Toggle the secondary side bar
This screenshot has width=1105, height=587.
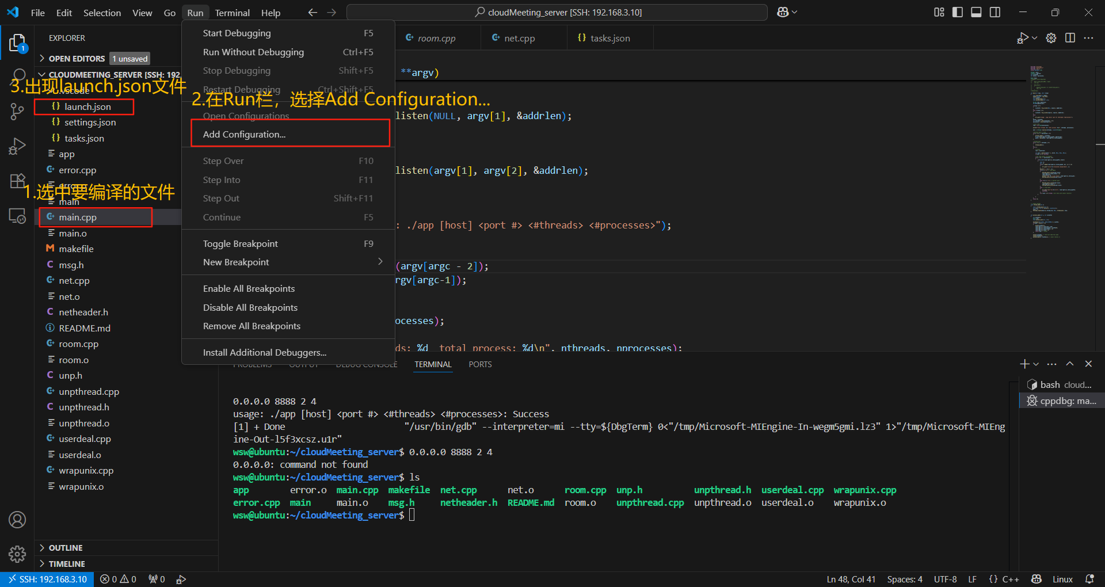coord(995,12)
